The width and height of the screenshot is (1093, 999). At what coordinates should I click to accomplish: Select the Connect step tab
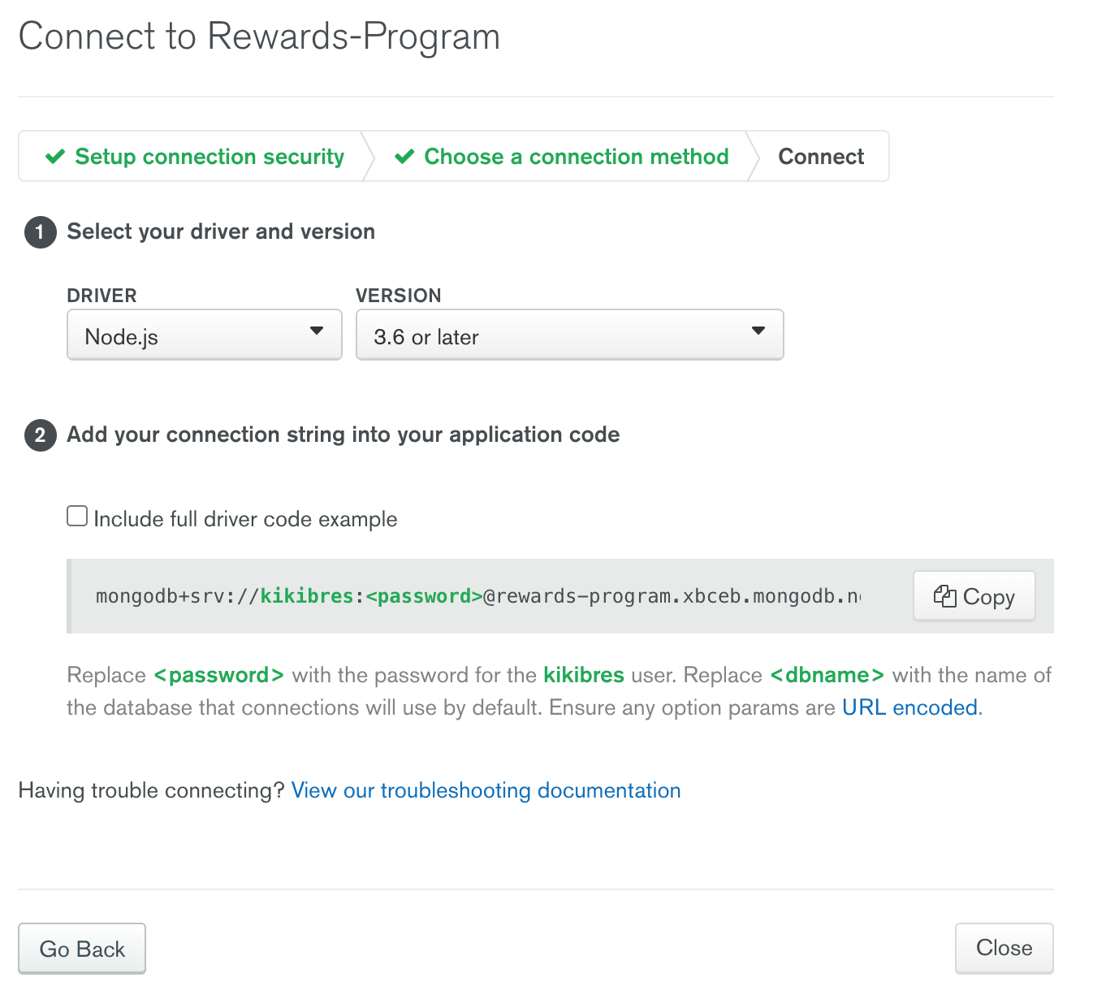(x=821, y=156)
